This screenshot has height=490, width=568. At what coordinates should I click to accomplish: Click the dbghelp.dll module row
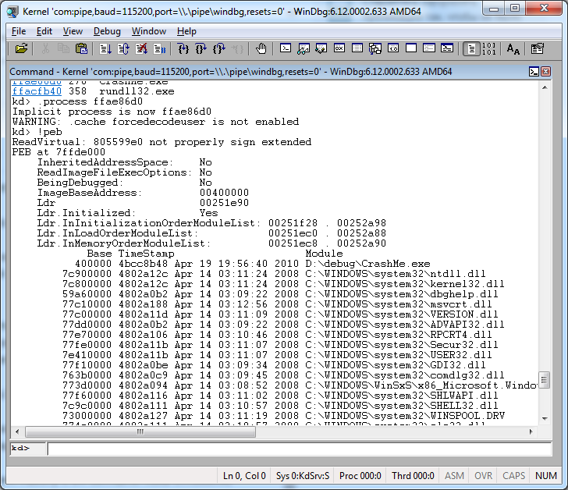click(x=280, y=294)
